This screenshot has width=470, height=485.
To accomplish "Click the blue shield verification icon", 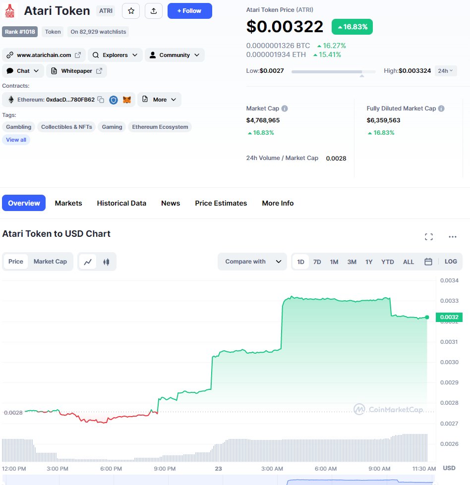I will tap(114, 100).
